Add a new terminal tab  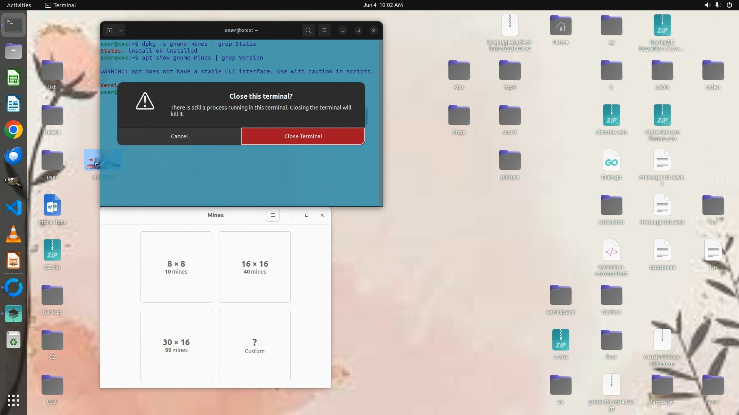[110, 30]
